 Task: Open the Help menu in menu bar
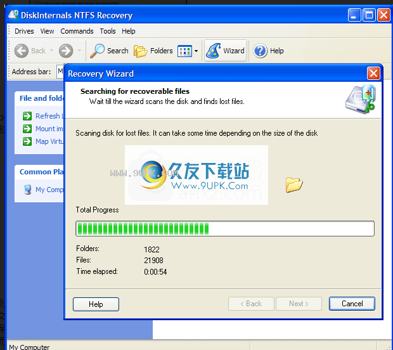pos(129,31)
